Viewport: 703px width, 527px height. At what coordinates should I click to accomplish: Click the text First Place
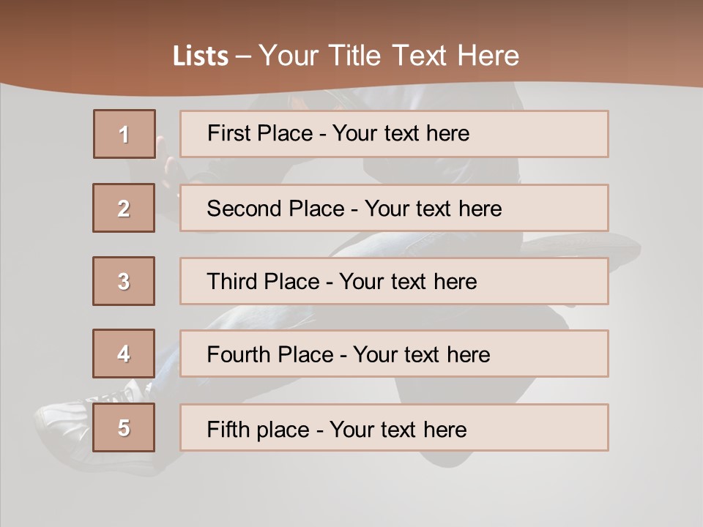[x=260, y=133]
